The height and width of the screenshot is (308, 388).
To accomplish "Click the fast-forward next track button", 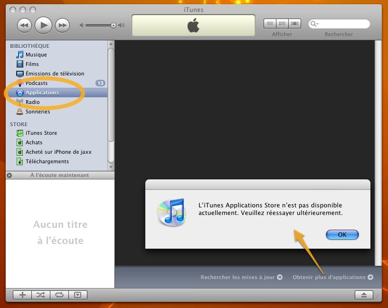I will tap(62, 25).
